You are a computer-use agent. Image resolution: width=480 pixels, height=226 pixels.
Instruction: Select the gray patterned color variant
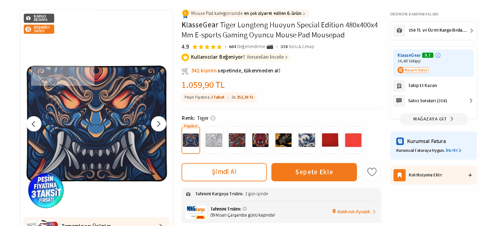[214, 140]
